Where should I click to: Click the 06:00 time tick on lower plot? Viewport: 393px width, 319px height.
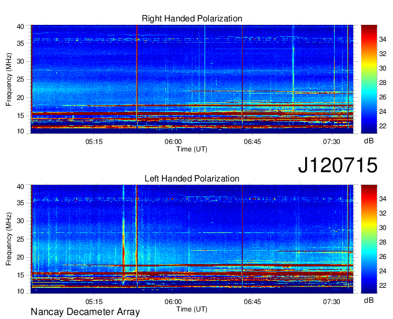[x=173, y=302]
